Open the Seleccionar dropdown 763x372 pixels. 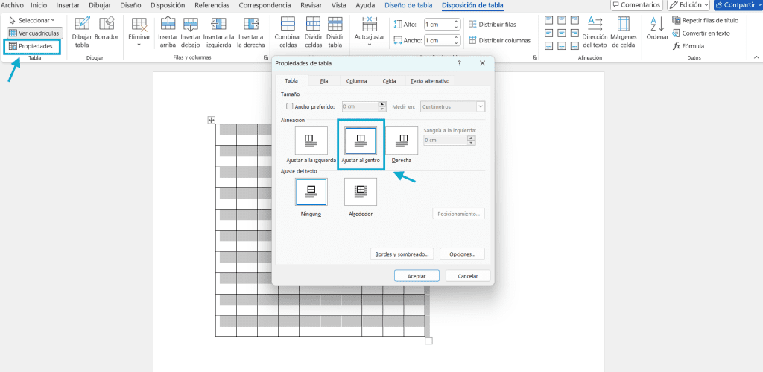32,20
